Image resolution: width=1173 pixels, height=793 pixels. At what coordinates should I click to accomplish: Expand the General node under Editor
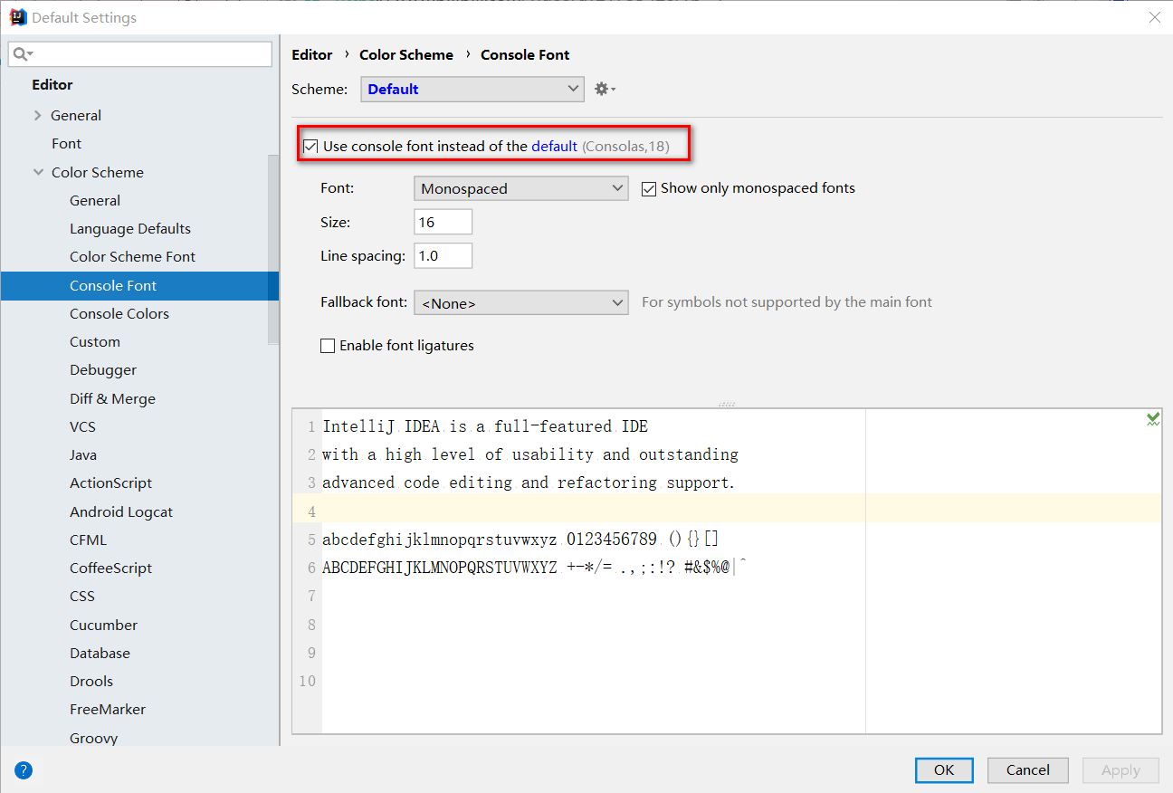coord(38,115)
